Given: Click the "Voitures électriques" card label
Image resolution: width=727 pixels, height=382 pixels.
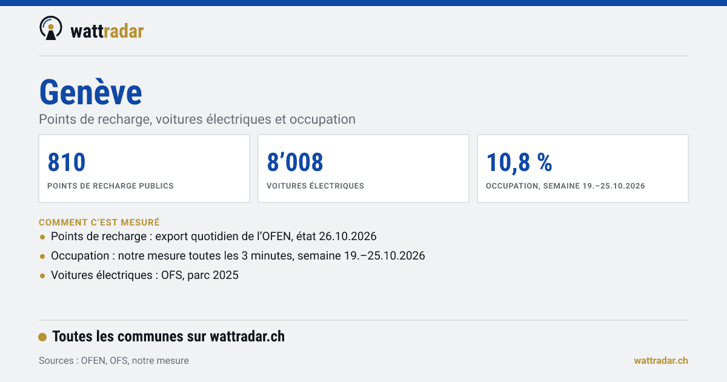Looking at the screenshot, I should pos(316,186).
